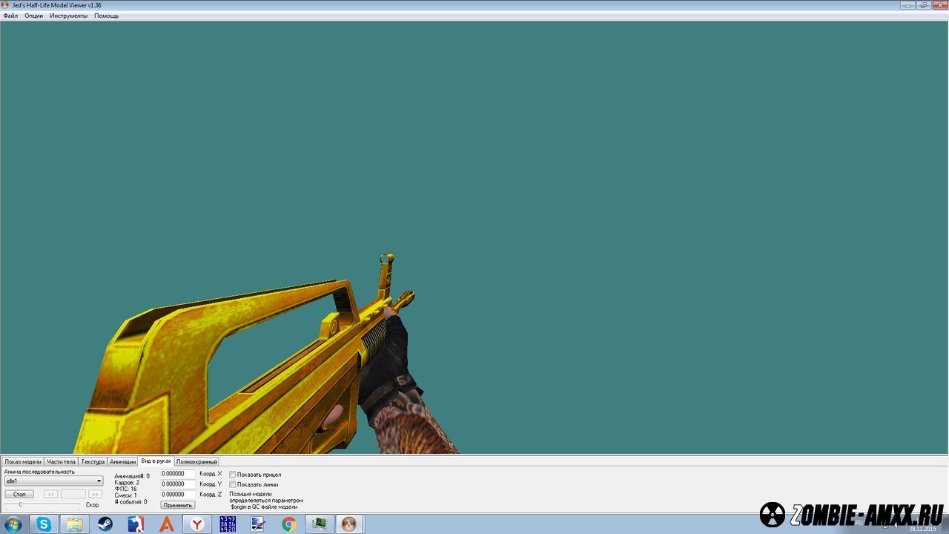Viewport: 949px width, 534px height.
Task: Switch to the Анимации tab
Action: click(x=122, y=461)
